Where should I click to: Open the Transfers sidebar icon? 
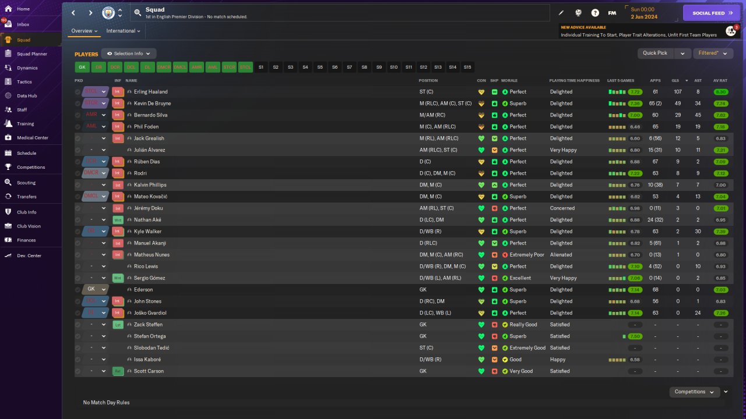pos(8,197)
